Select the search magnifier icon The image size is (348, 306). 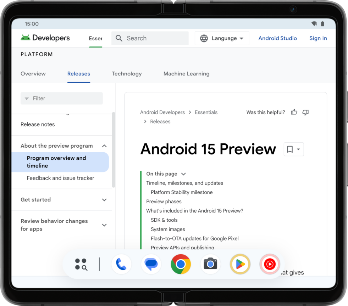click(x=119, y=38)
